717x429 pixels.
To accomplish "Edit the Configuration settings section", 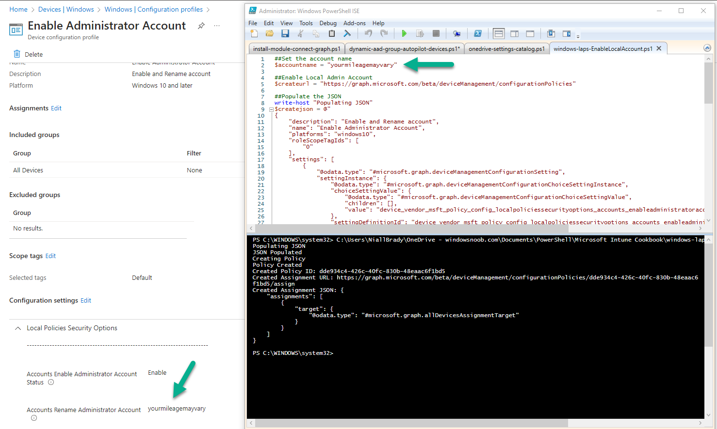I will pyautogui.click(x=86, y=301).
